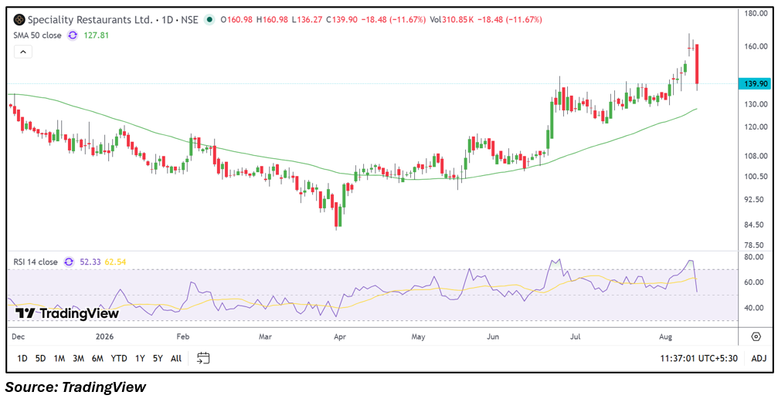Collapse the indicator legend with chevron
Viewport: 778px width, 402px height.
pyautogui.click(x=23, y=51)
